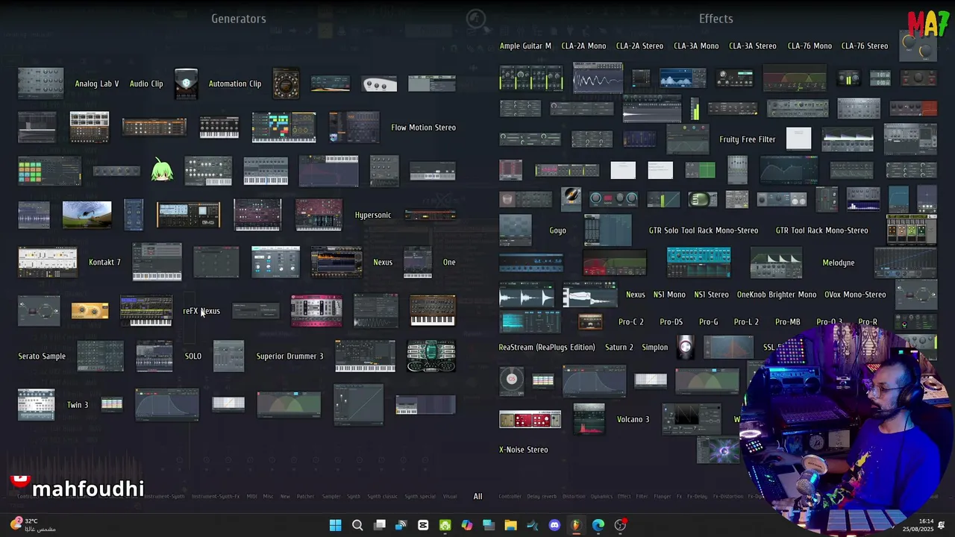Select Serato Sample
This screenshot has height=537, width=955.
click(42, 356)
